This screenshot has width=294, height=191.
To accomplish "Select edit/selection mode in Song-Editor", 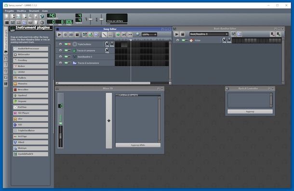I will click(x=110, y=35).
